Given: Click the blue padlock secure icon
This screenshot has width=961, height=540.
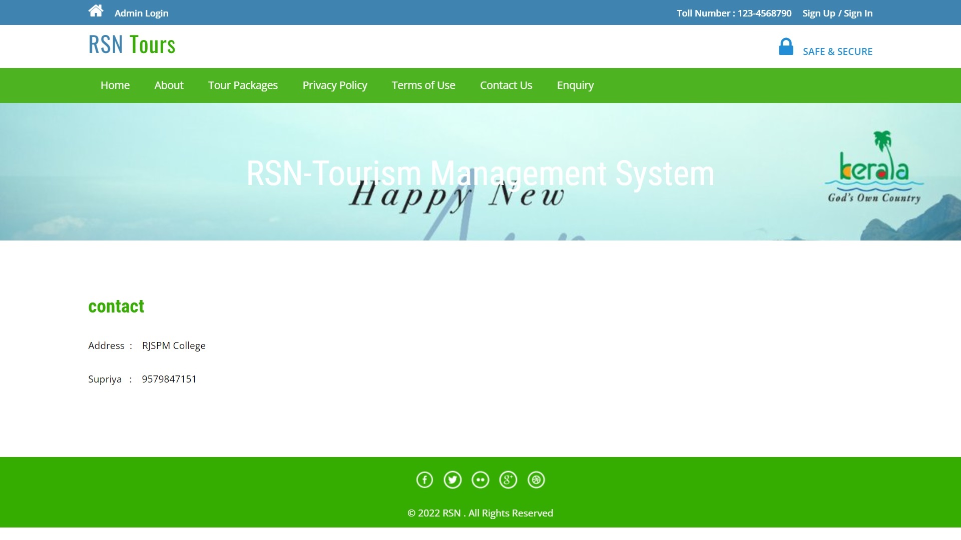Looking at the screenshot, I should [786, 46].
